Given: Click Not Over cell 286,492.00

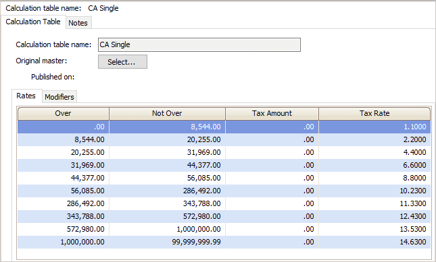Looking at the screenshot, I should (167, 191).
